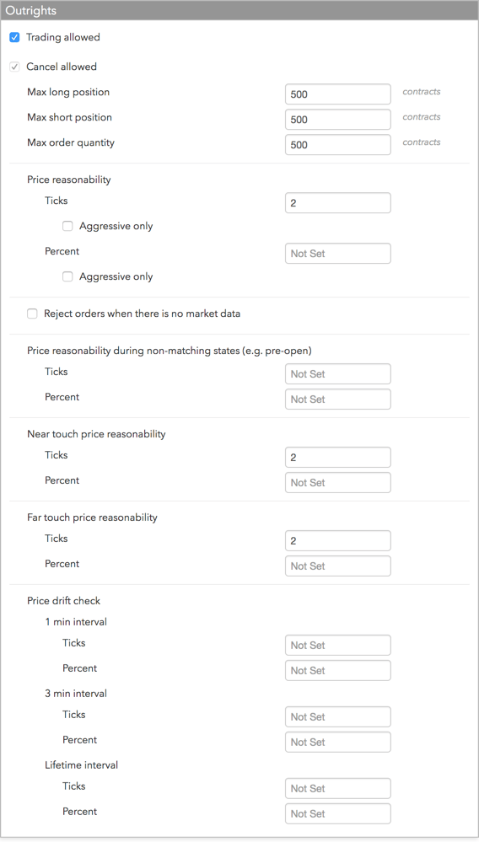The width and height of the screenshot is (479, 842).
Task: Toggle the Cancel allowed checkbox
Action: [14, 67]
